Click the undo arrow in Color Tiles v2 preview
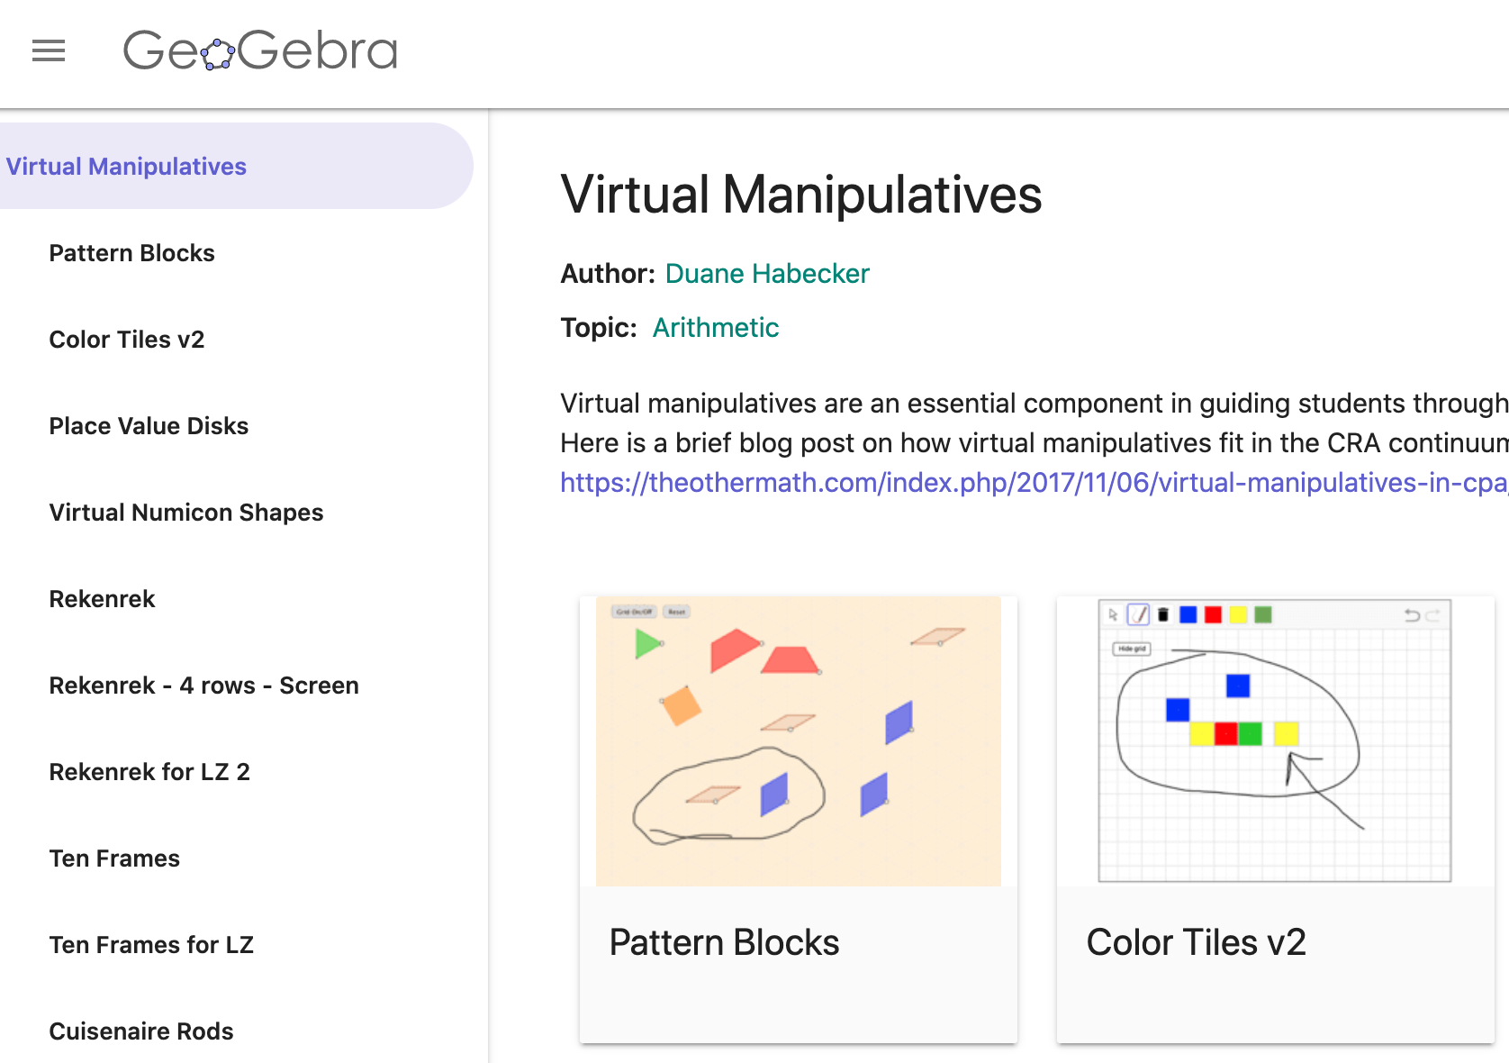This screenshot has width=1509, height=1063. 1412,614
